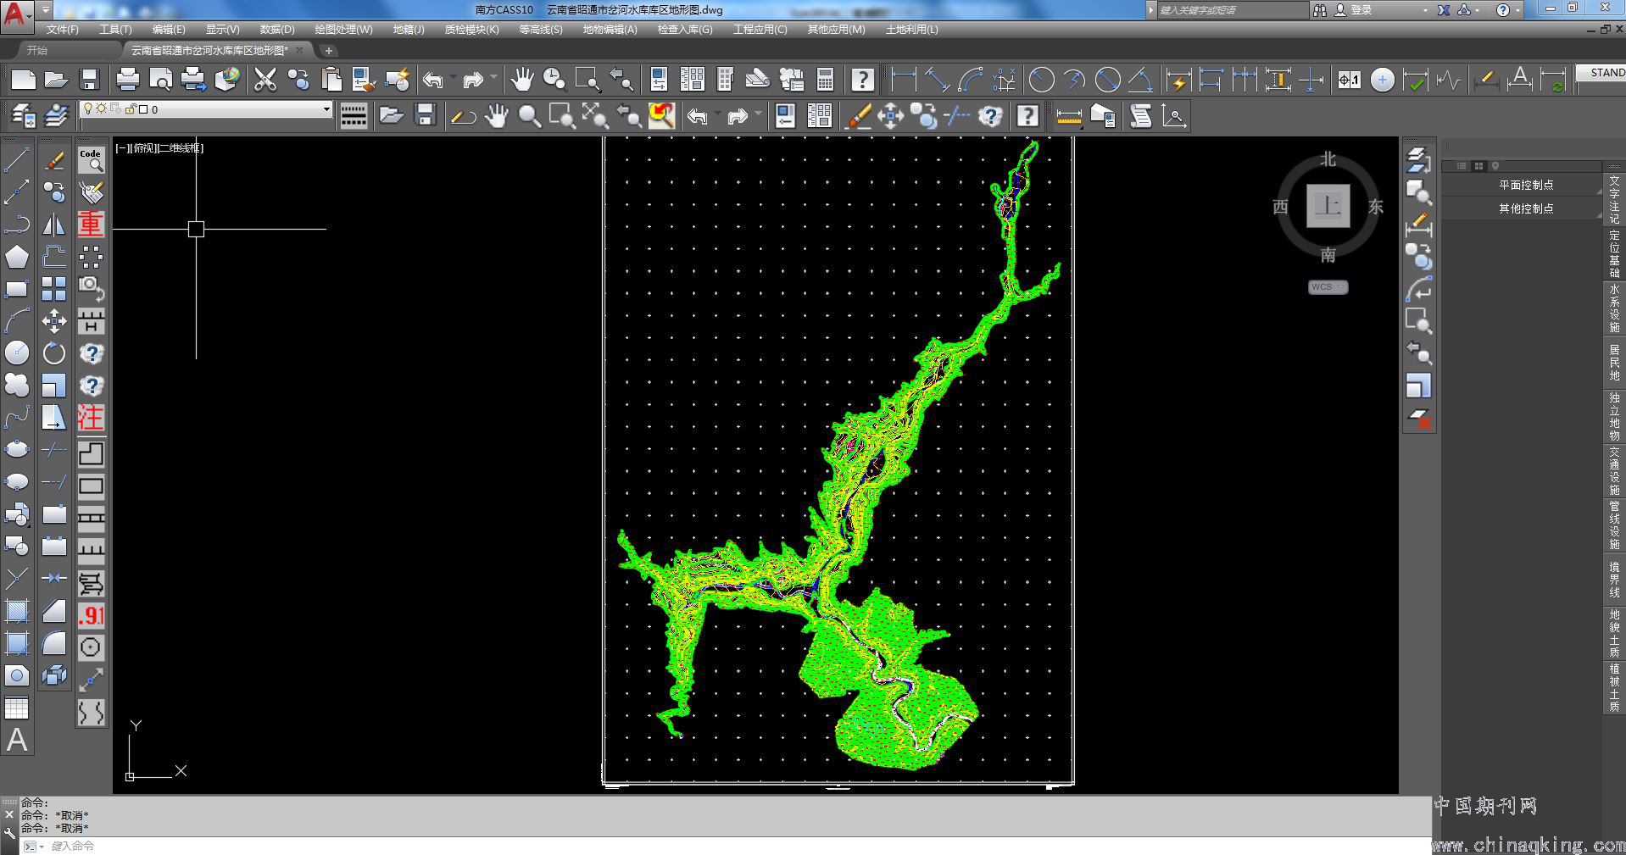
Task: Toggle layer 0 lightbulb on/off
Action: point(86,108)
